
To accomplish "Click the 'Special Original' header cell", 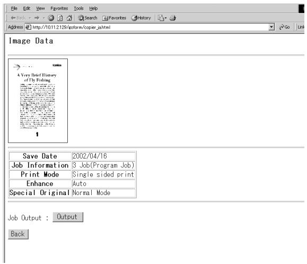I will [x=40, y=193].
